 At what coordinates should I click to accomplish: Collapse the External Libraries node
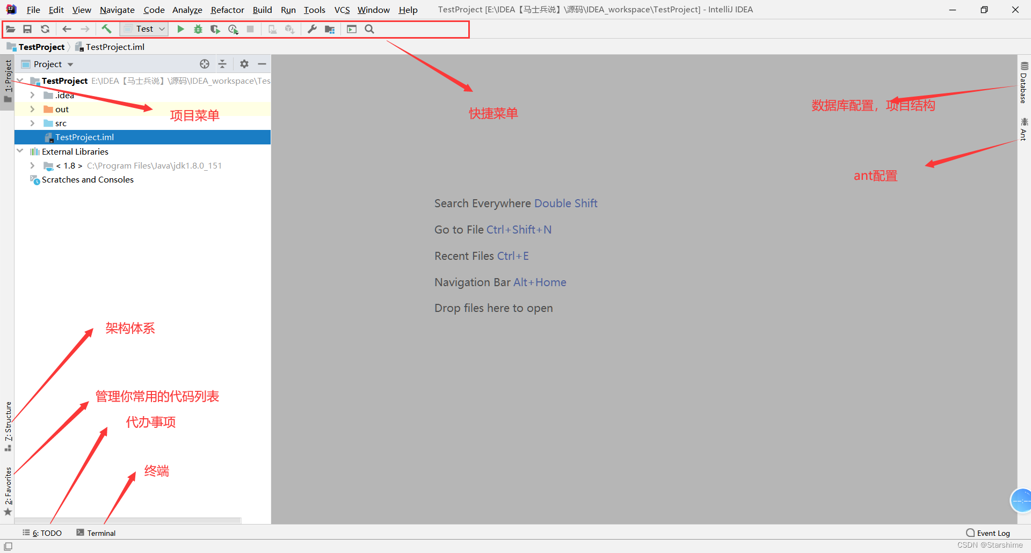coord(20,151)
